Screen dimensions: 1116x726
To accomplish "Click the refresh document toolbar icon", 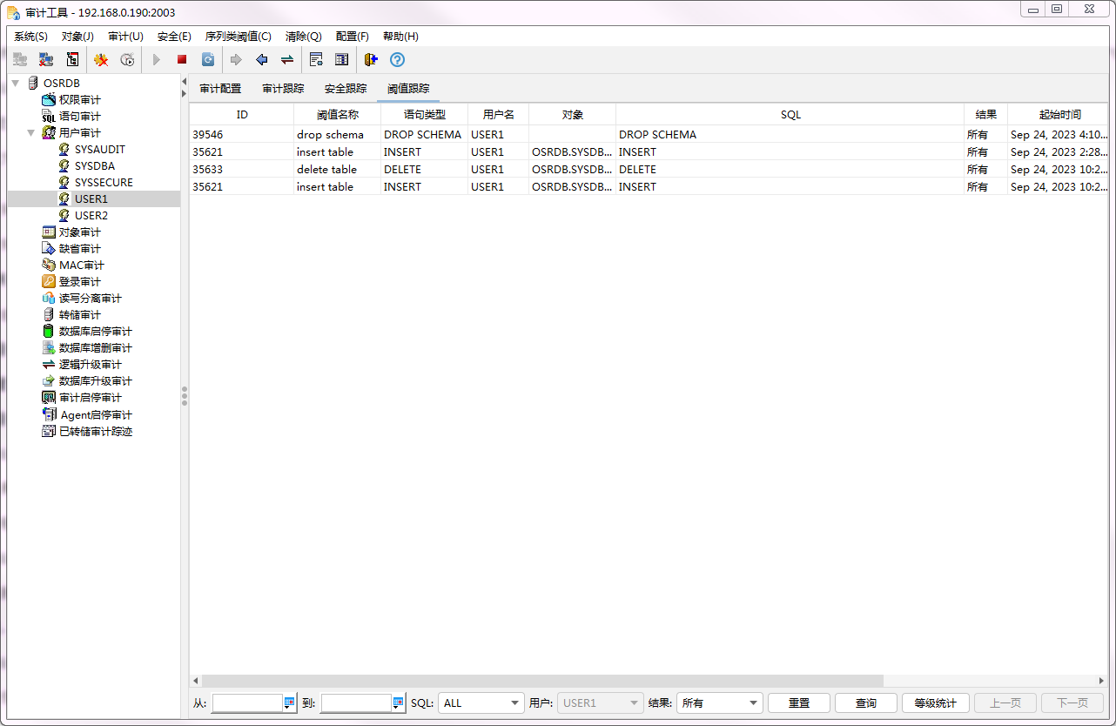I will tap(208, 60).
